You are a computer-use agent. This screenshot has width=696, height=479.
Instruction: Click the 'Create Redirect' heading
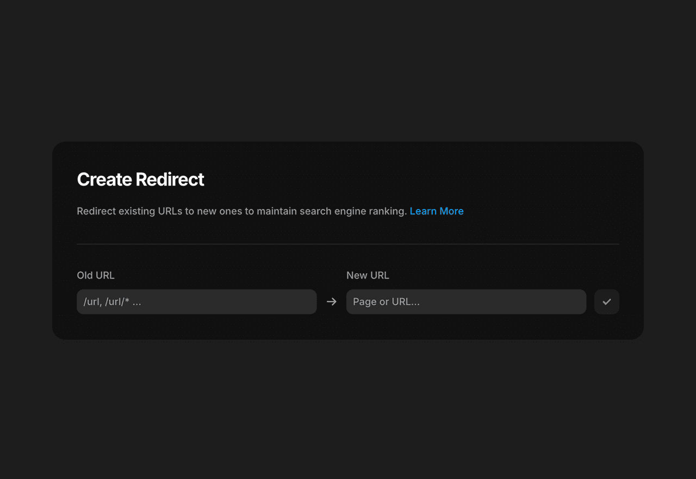point(140,179)
